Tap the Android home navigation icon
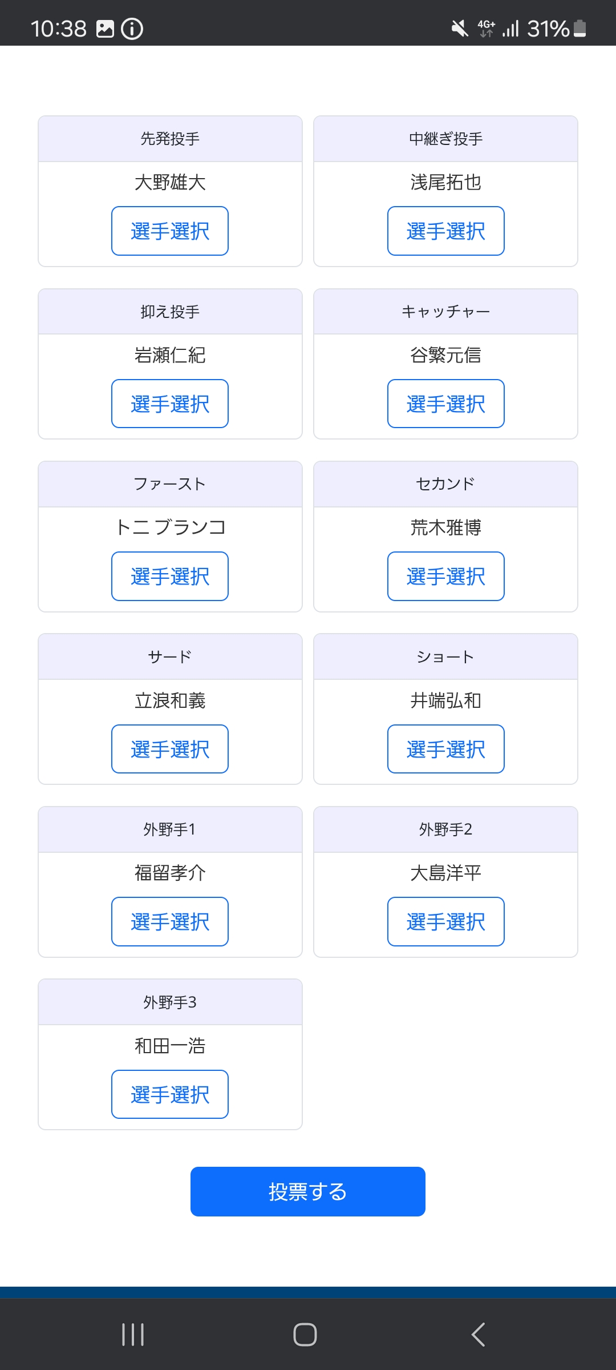Image resolution: width=616 pixels, height=1370 pixels. point(305,1335)
